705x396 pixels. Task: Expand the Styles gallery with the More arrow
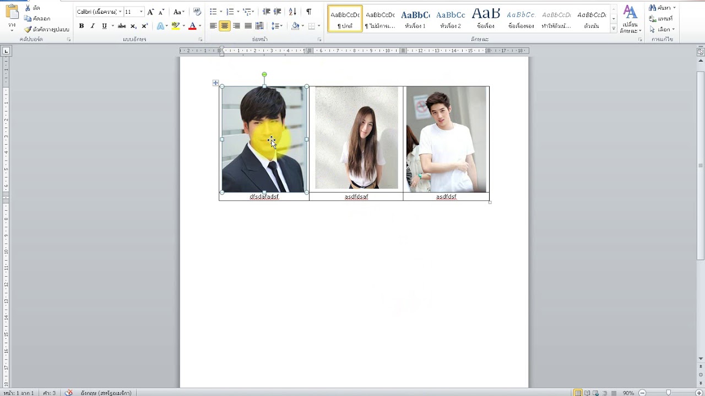614,28
